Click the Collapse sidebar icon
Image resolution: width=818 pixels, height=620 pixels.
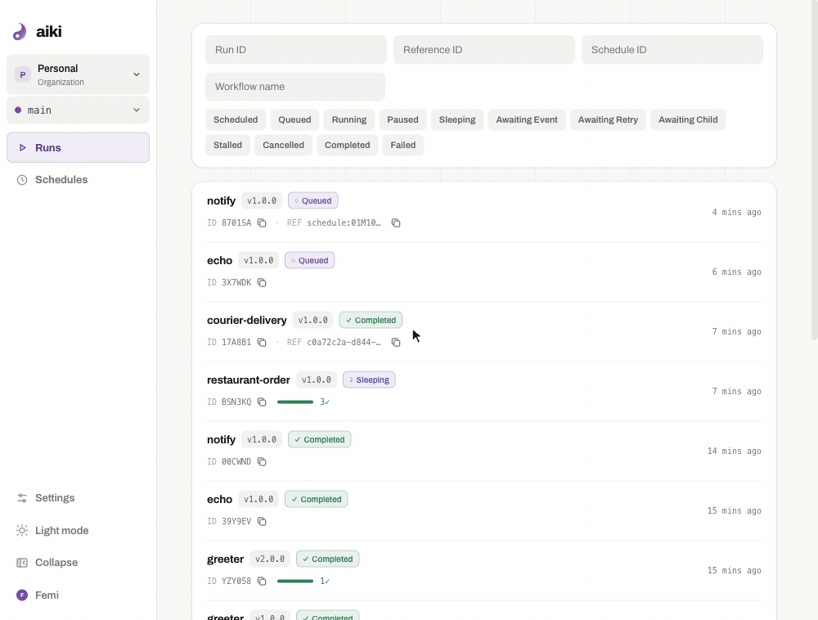[x=22, y=563]
